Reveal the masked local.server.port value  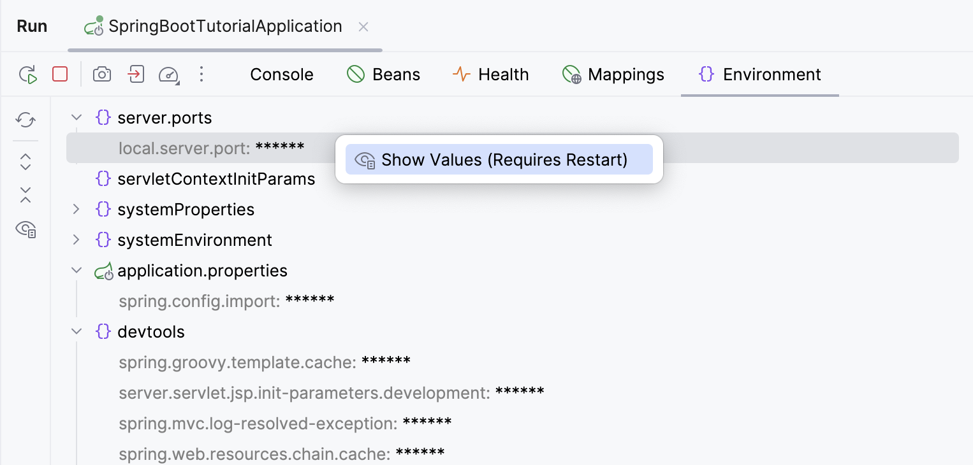coord(499,159)
